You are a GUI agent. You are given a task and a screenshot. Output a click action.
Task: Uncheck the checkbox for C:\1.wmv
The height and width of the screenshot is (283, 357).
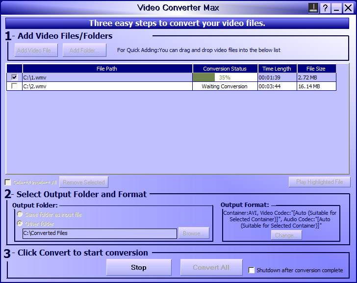click(14, 77)
